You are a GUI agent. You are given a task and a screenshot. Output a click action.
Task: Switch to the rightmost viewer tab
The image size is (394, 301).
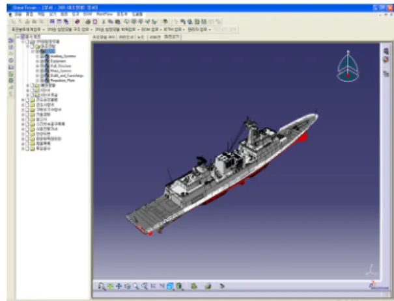(172, 37)
